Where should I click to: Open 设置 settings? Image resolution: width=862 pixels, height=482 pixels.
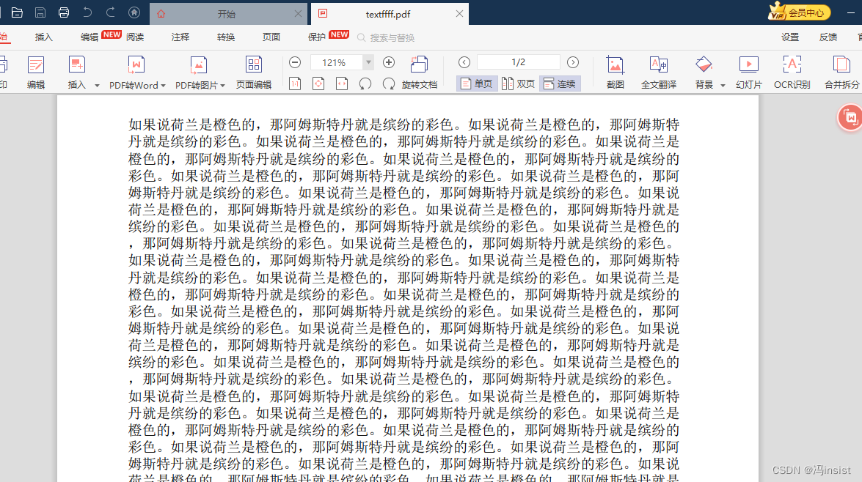pyautogui.click(x=789, y=37)
